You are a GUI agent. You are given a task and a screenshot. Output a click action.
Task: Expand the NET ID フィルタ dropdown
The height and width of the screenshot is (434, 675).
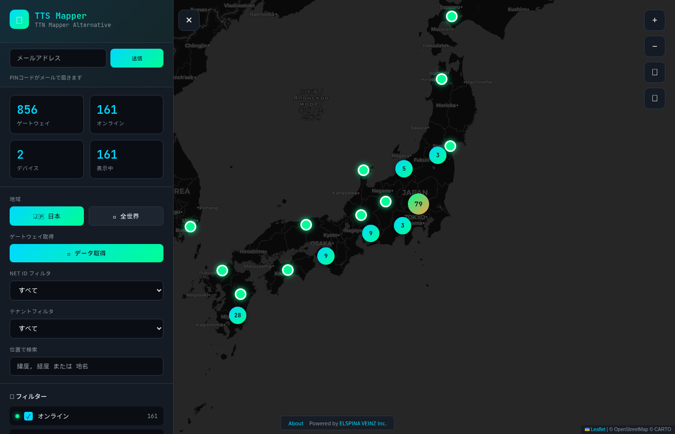(x=86, y=290)
